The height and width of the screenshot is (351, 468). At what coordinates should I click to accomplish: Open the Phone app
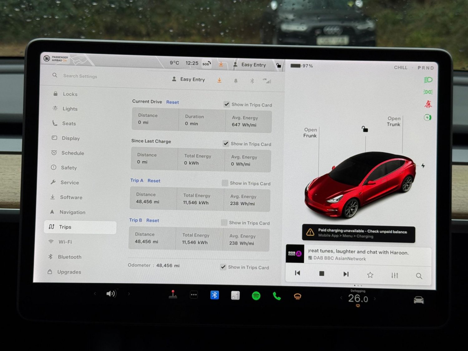pos(277,296)
